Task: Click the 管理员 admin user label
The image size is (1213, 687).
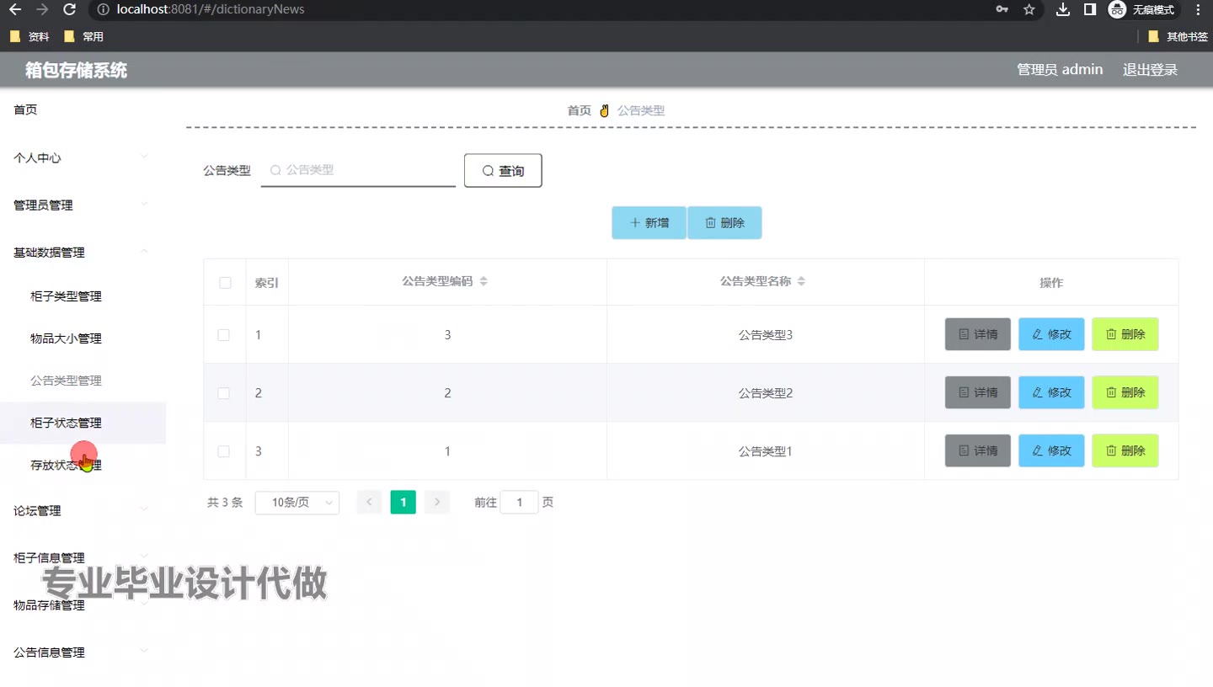Action: 1060,70
